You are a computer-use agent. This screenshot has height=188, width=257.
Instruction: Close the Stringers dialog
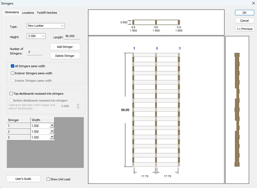click(x=253, y=3)
